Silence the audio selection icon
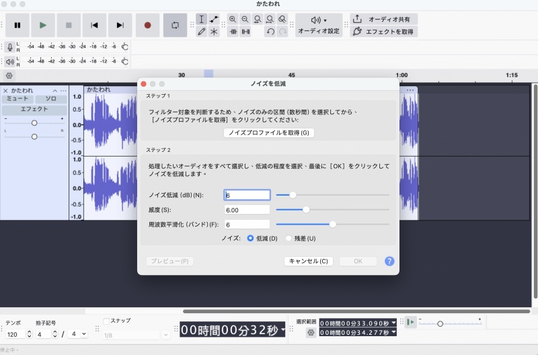This screenshot has height=355, width=538. pos(245,32)
